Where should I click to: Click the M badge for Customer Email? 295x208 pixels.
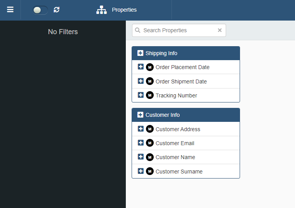click(150, 143)
